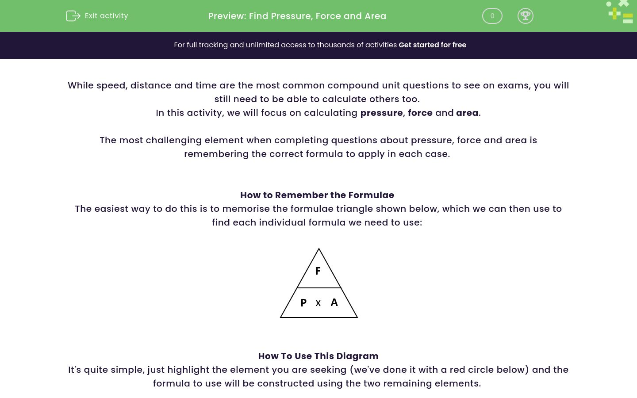637x398 pixels.
Task: Open the Preview: Find Pressure, Force and Area tab
Action: coord(297,16)
